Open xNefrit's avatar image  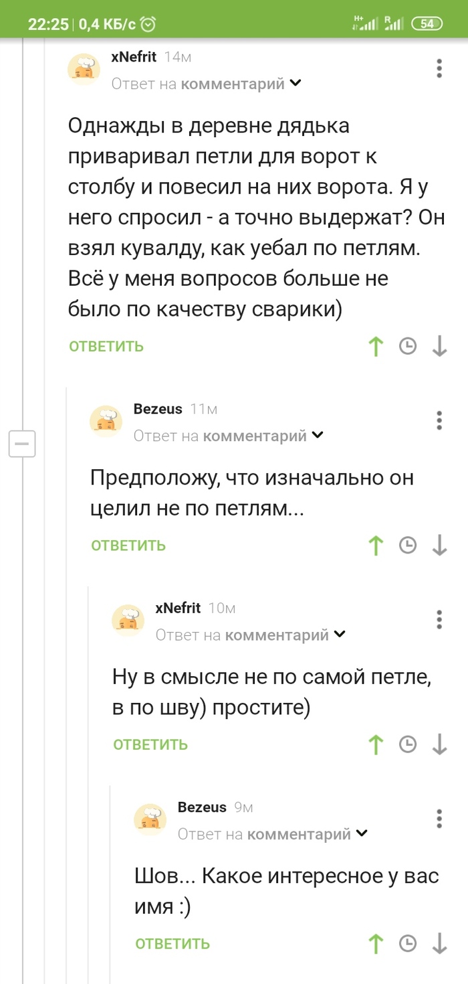point(83,68)
